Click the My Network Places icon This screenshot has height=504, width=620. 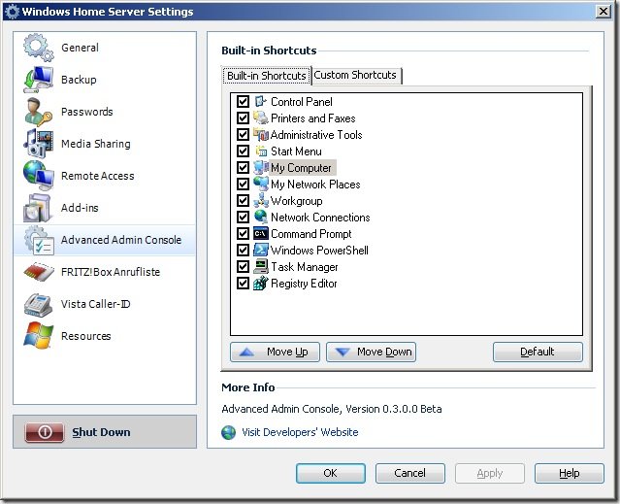(261, 184)
